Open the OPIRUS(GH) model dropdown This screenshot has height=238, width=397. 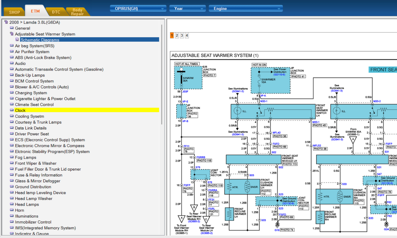[x=138, y=9]
